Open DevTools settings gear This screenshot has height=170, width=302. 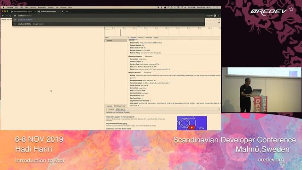(x=219, y=23)
